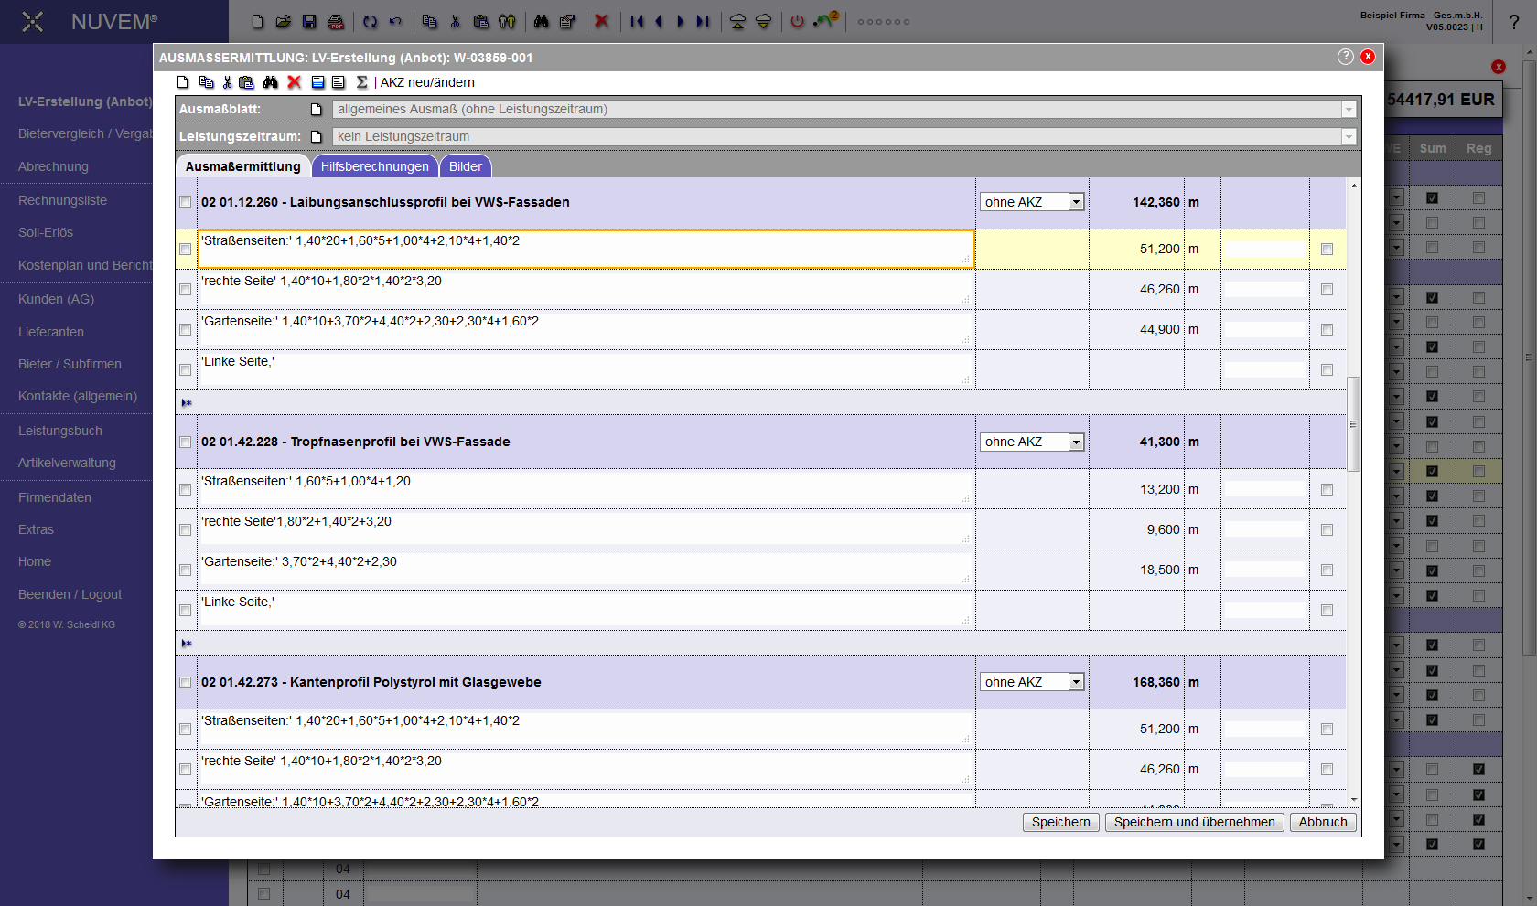Screen dimensions: 1537x906
Task: Click the two-persons icon in the main toolbar
Action: (x=507, y=21)
